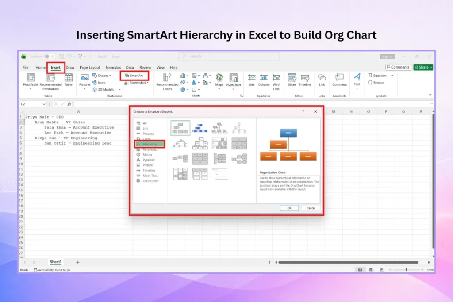The height and width of the screenshot is (302, 453).
Task: Confirm with OK in SmartArt dialog
Action: pos(289,208)
